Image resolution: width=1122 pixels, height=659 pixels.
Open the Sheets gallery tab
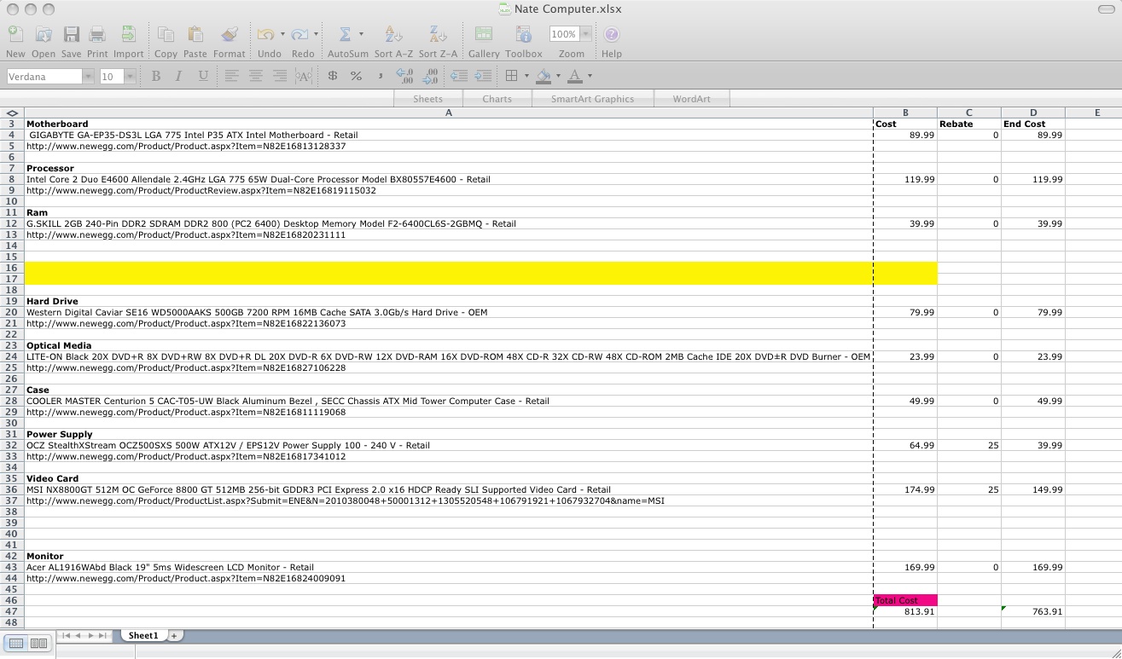point(427,99)
